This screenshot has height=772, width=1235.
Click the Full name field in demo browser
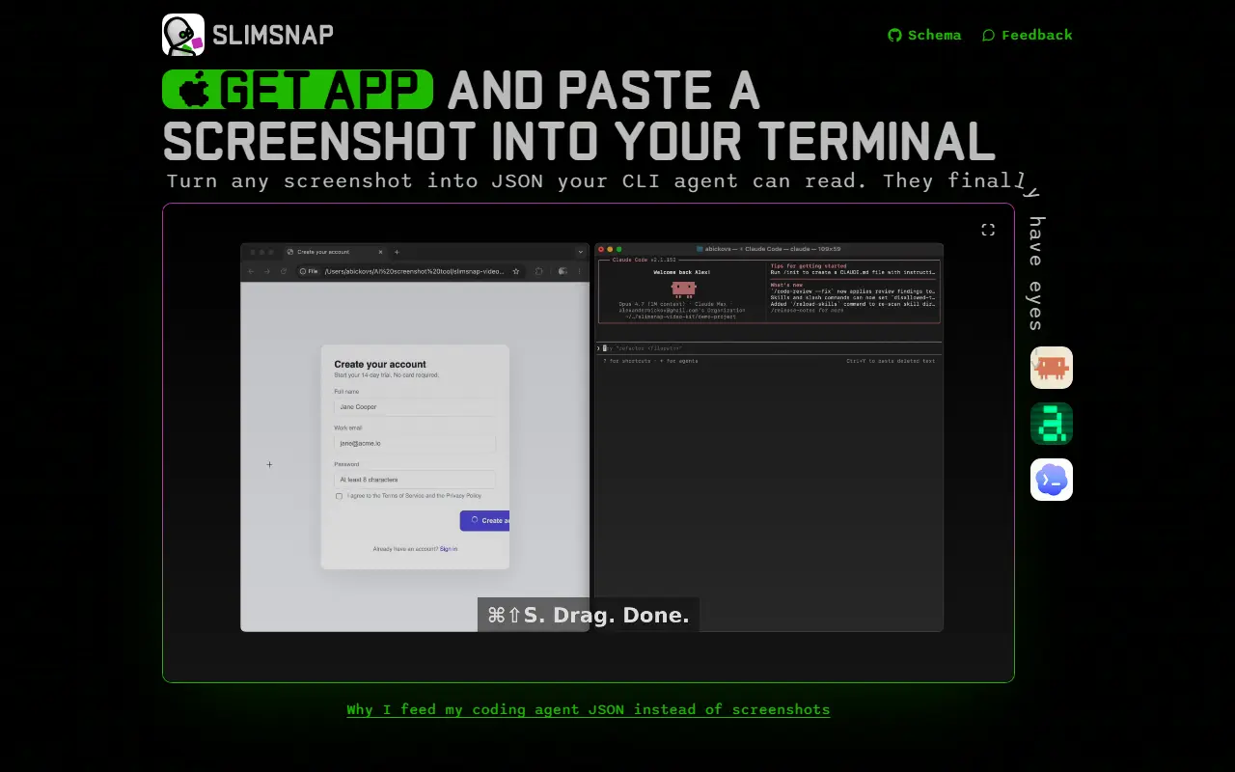pyautogui.click(x=415, y=407)
